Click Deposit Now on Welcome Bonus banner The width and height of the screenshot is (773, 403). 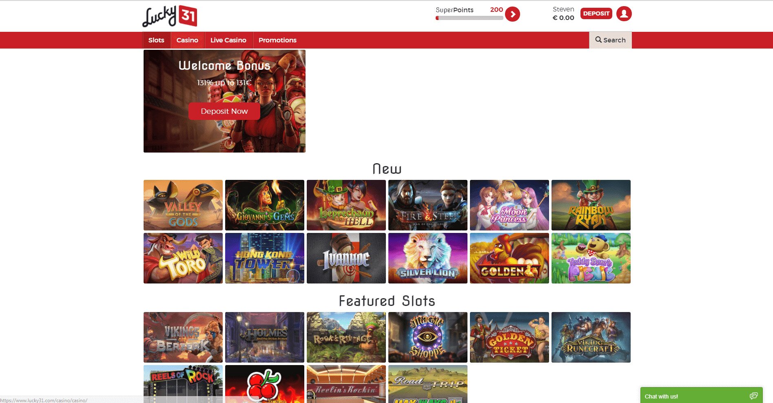224,111
